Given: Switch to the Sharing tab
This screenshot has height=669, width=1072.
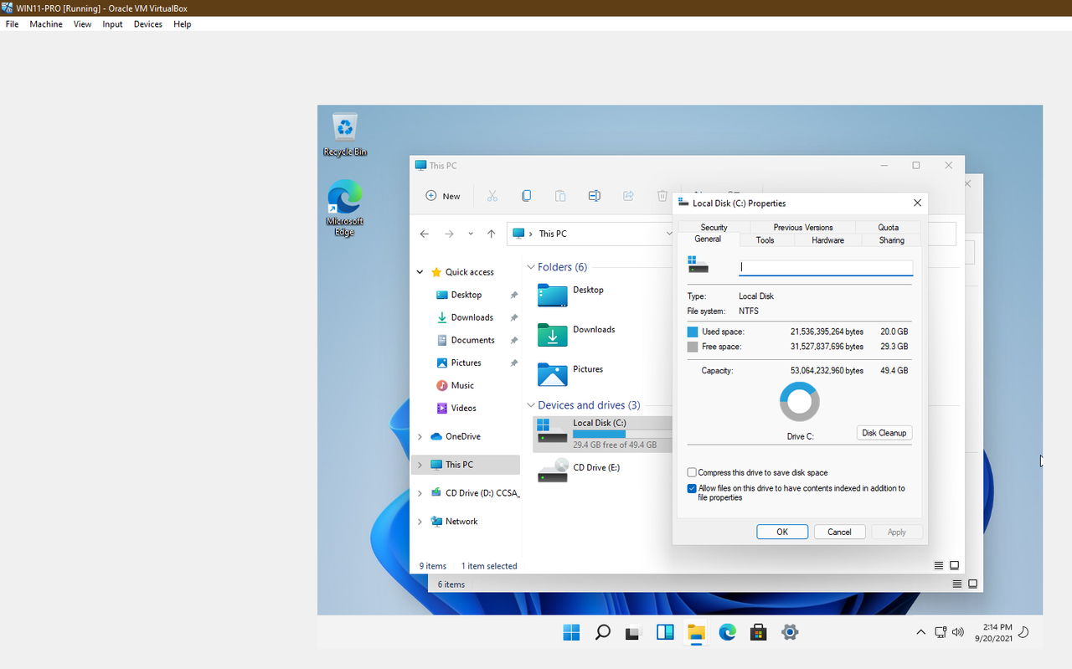Looking at the screenshot, I should (x=891, y=240).
